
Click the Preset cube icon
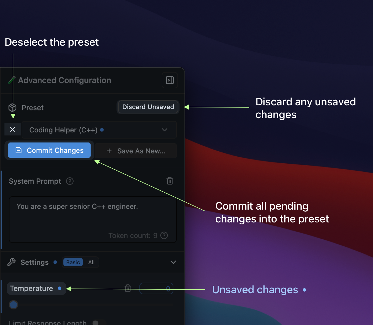pyautogui.click(x=13, y=108)
